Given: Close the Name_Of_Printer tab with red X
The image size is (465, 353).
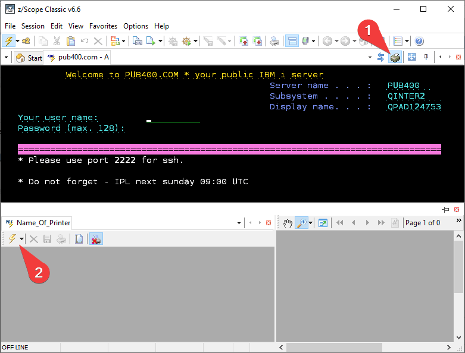Looking at the screenshot, I should [269, 223].
